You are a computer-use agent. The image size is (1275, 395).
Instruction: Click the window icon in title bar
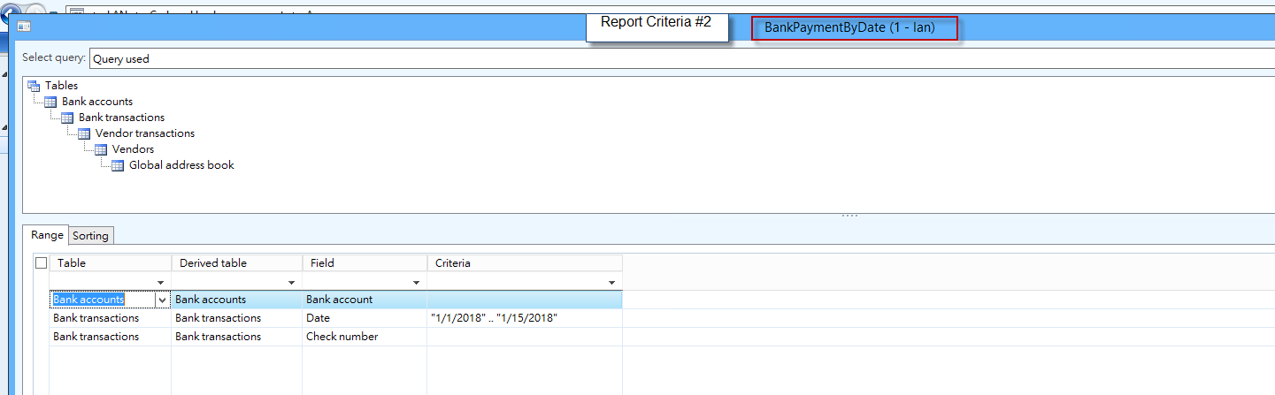tap(25, 27)
